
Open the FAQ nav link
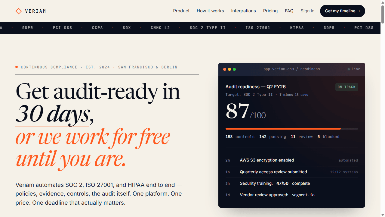point(289,11)
